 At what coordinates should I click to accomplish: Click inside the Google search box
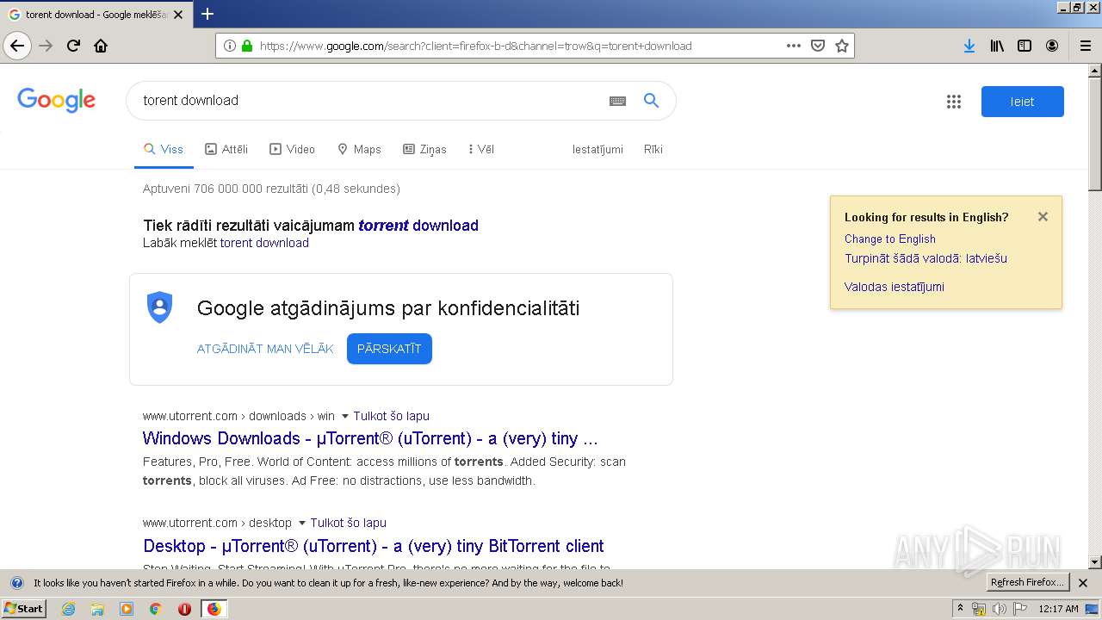[x=370, y=101]
